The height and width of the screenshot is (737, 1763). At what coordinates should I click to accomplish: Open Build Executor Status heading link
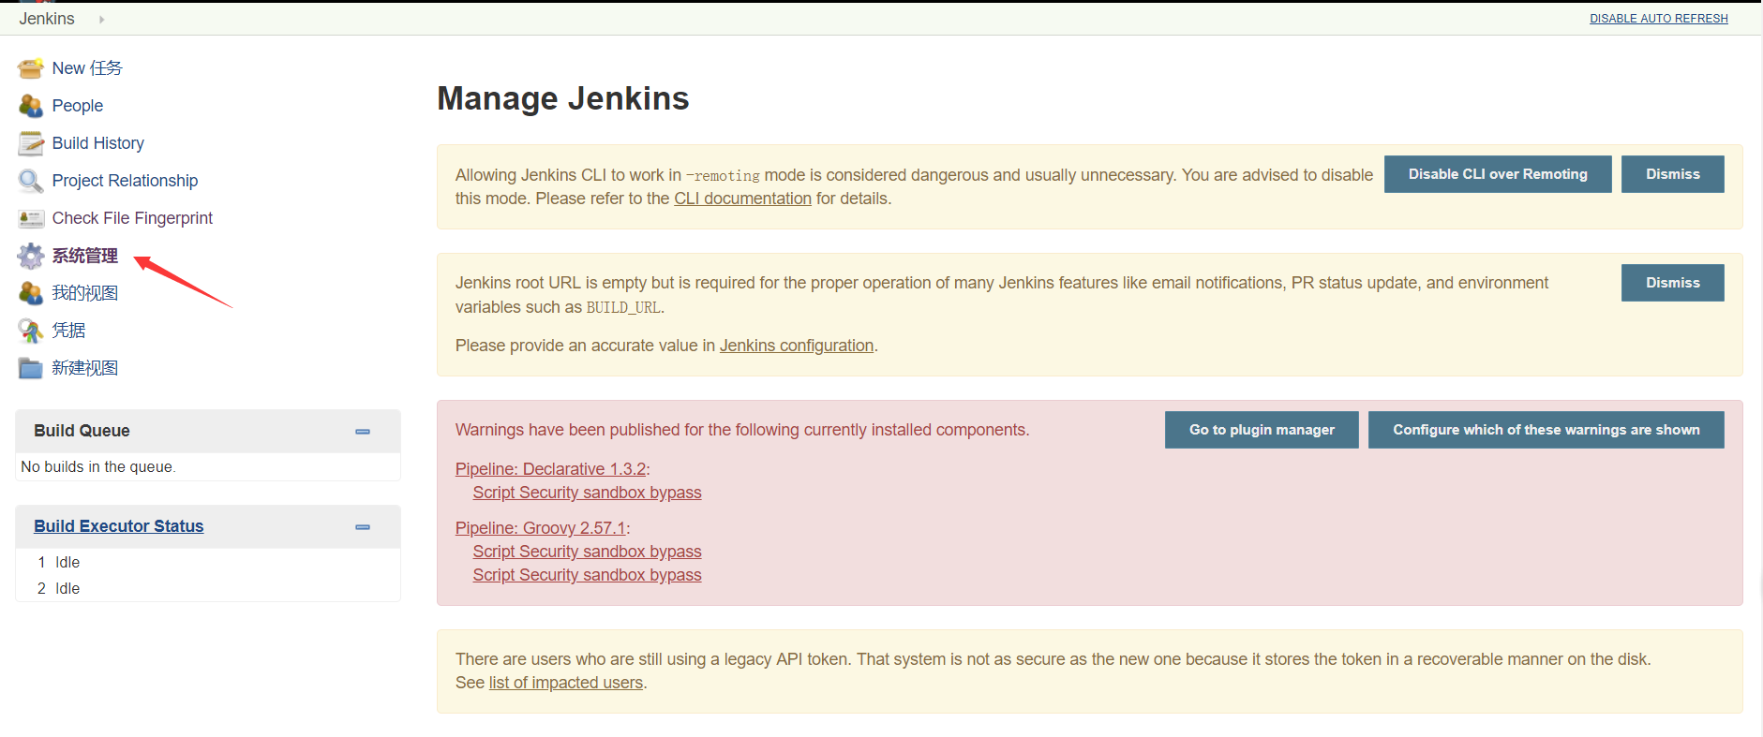(119, 526)
